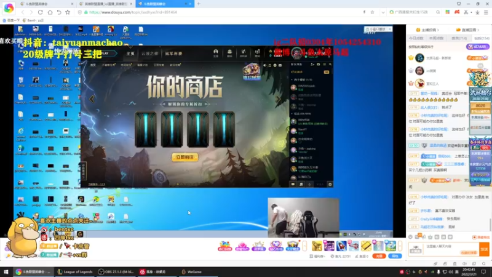Click the emoji icon above chat input
Image resolution: width=492 pixels, height=277 pixels.
click(410, 237)
